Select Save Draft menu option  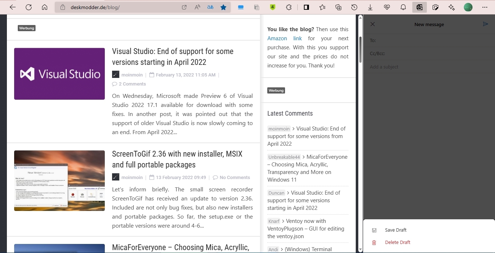tap(429, 230)
